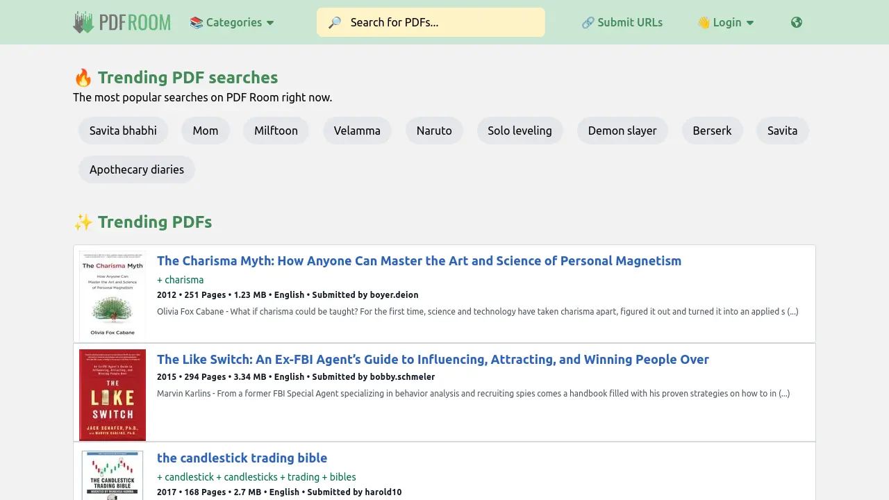Open The Like Switch PDF title

[433, 360]
